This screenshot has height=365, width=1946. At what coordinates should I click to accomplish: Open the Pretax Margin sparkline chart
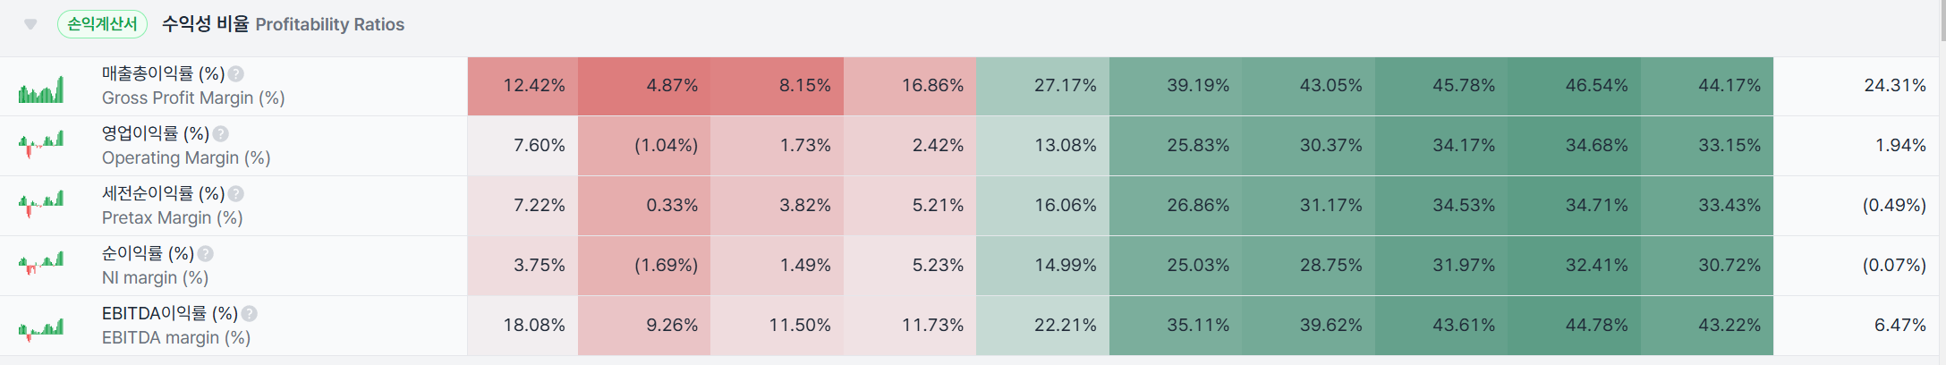pyautogui.click(x=41, y=204)
